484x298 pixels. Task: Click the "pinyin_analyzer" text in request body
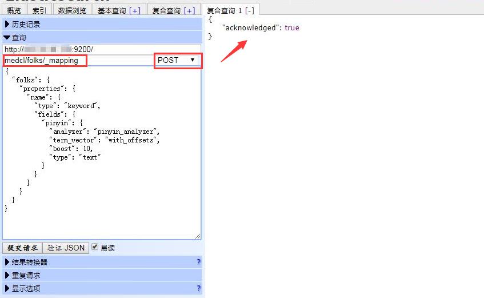125,132
